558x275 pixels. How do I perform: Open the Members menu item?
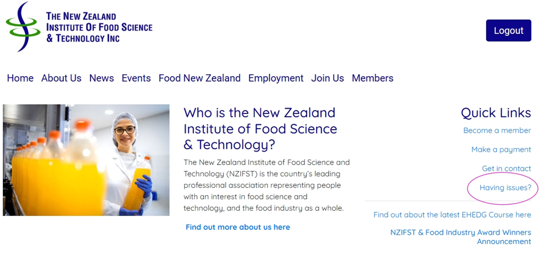[x=372, y=78]
